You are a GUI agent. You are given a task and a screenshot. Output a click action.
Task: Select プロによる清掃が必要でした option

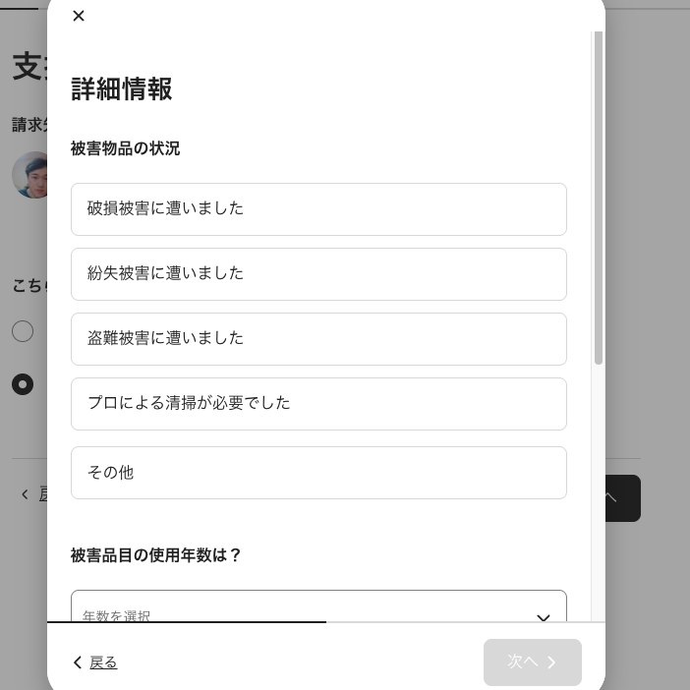coord(318,404)
